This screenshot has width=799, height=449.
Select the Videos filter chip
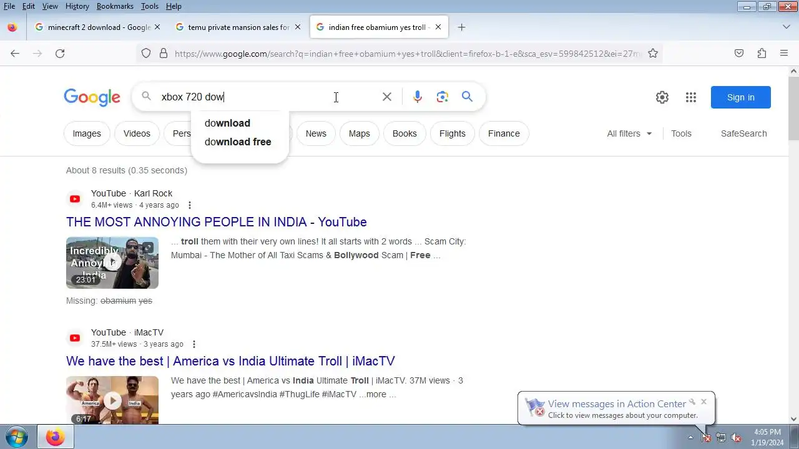pyautogui.click(x=137, y=133)
